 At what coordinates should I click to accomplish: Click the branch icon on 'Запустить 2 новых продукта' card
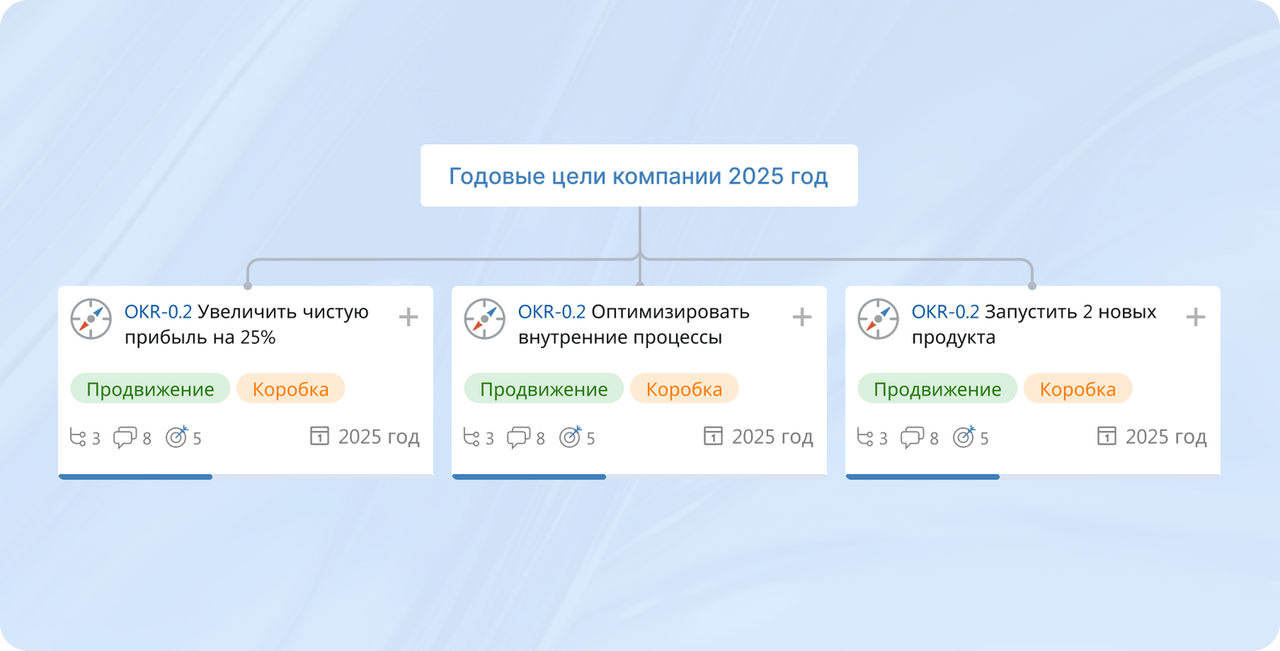[865, 438]
